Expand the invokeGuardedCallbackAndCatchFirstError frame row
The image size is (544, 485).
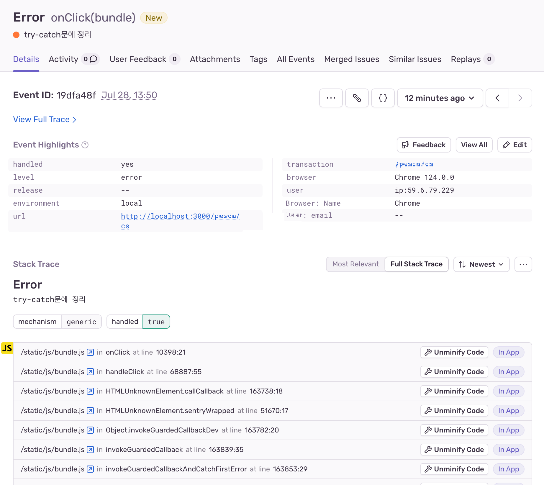(x=272, y=469)
